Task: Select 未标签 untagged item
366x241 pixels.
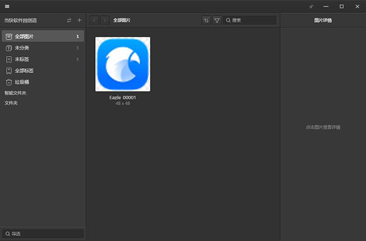Action: [x=43, y=60]
